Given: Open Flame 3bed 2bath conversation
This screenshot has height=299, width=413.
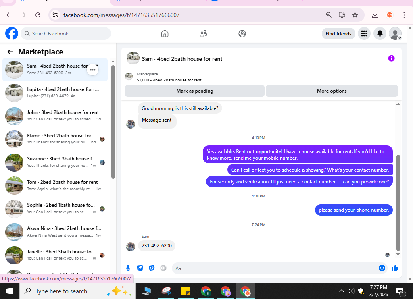Looking at the screenshot, I should tap(55, 139).
